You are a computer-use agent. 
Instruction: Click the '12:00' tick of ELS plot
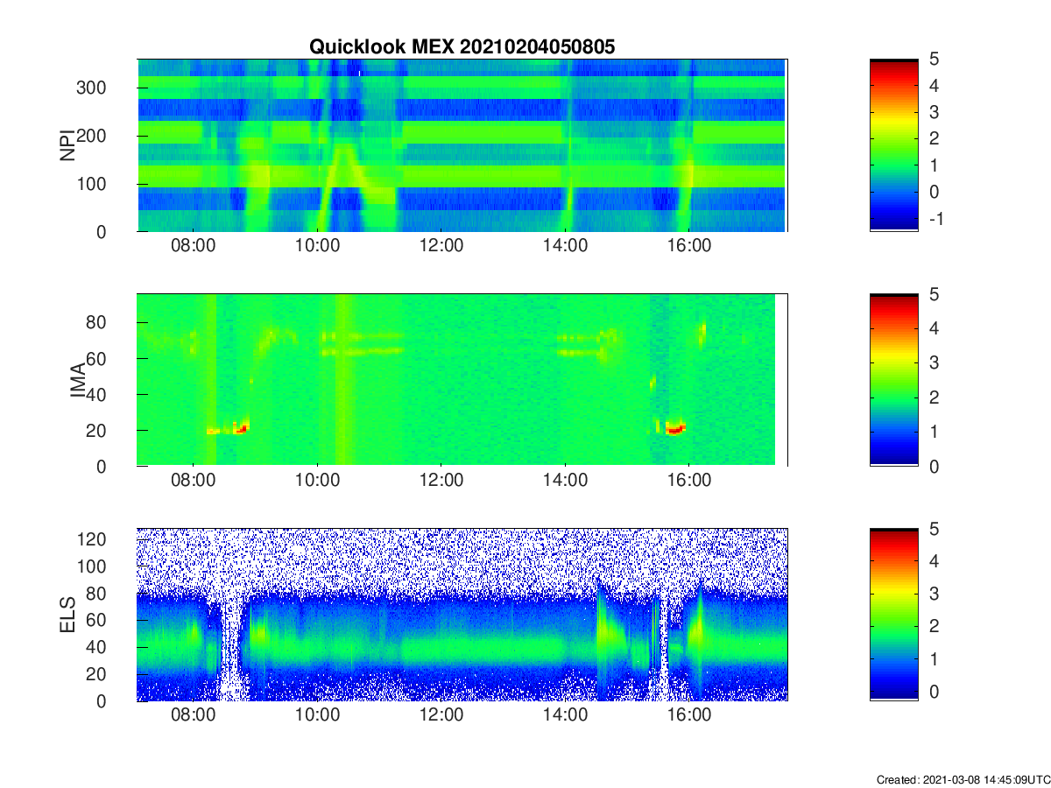click(441, 715)
